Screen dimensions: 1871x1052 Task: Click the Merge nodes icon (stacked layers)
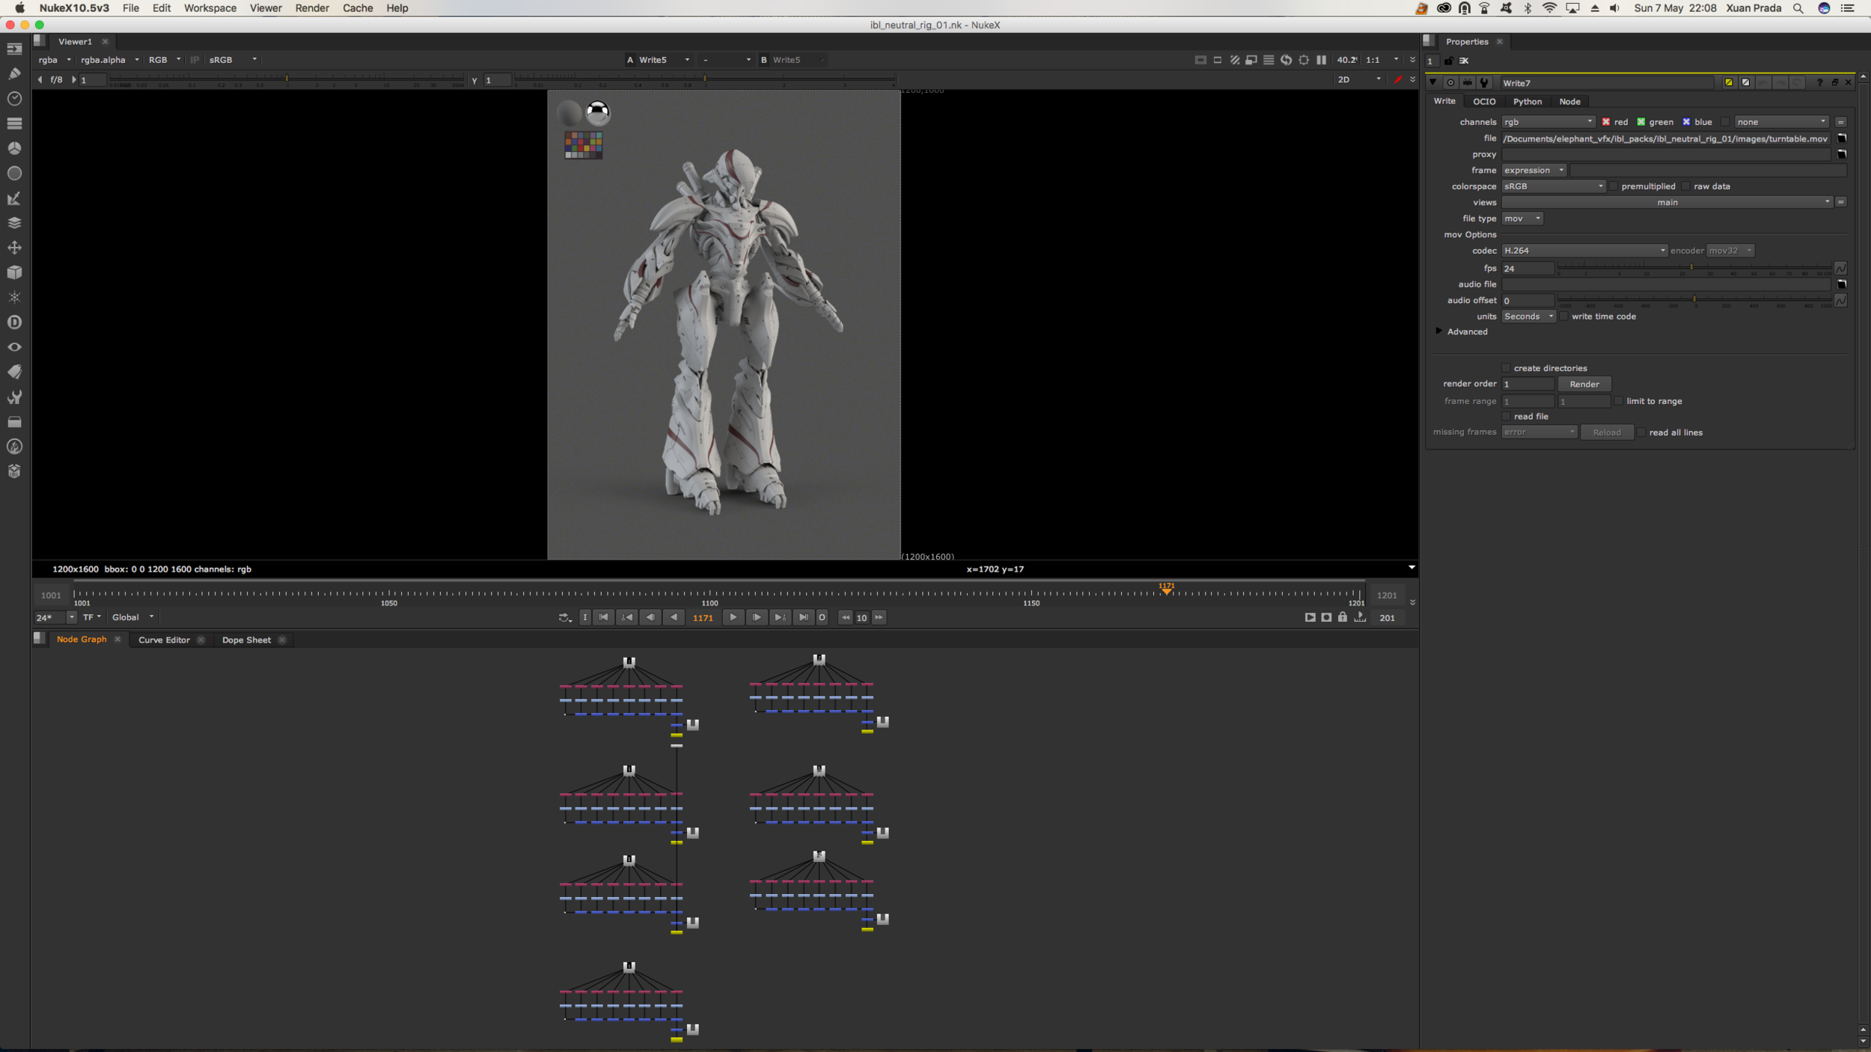pyautogui.click(x=14, y=222)
